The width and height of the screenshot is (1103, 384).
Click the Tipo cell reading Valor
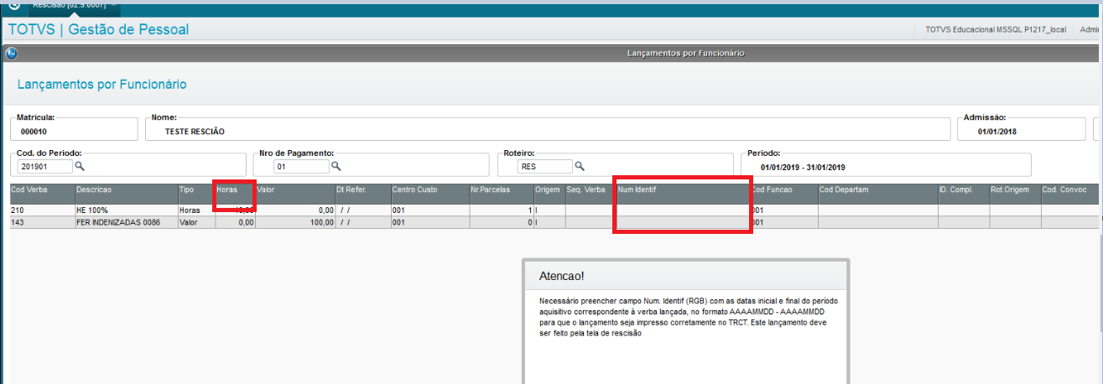pos(196,222)
